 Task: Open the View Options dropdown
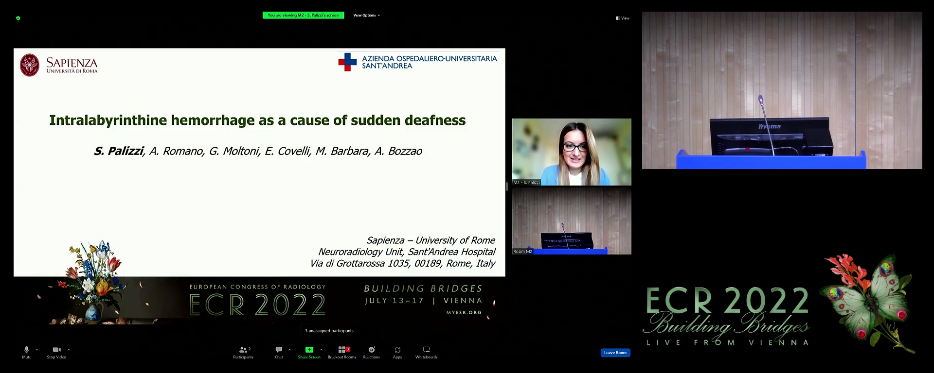point(367,16)
